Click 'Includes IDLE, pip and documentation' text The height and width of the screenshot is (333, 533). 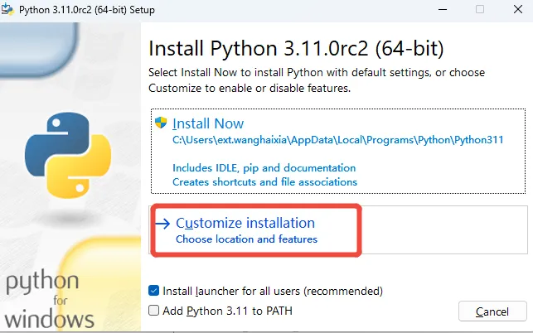pos(264,167)
